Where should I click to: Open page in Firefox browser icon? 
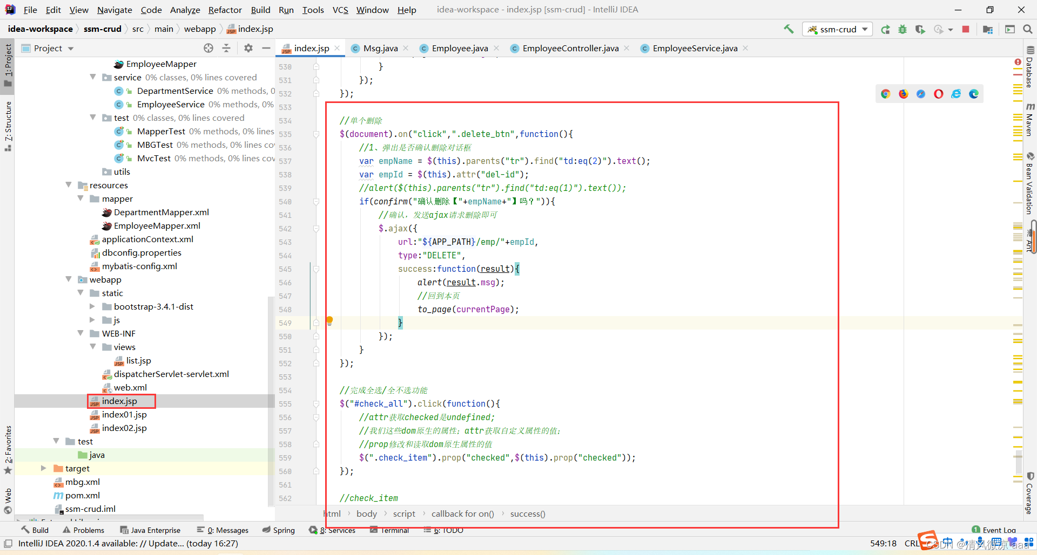pyautogui.click(x=903, y=94)
